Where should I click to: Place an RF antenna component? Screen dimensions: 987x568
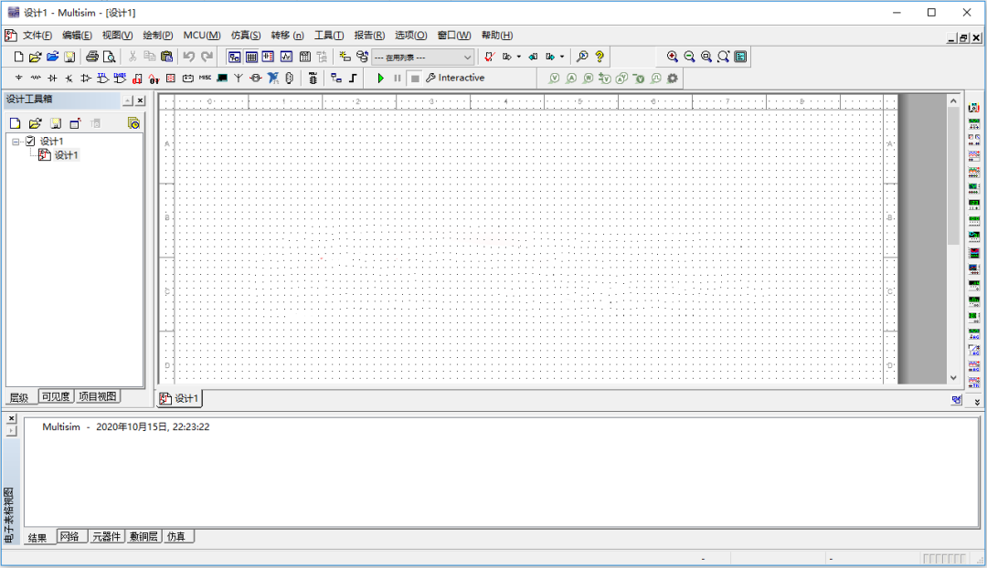[239, 78]
